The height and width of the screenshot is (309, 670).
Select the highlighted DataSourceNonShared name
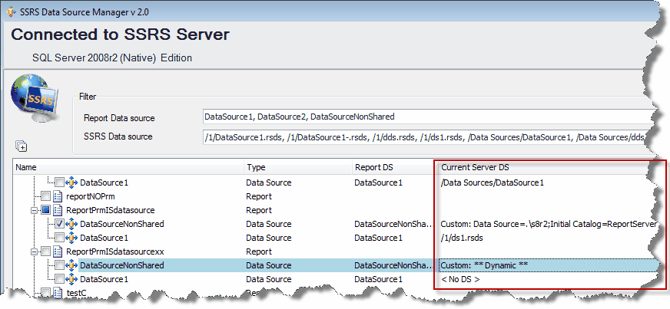pos(121,265)
